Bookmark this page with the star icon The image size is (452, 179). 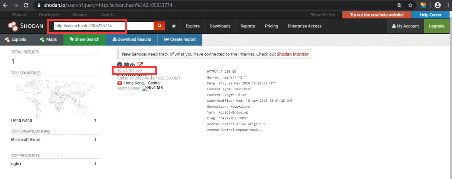[x=410, y=5]
